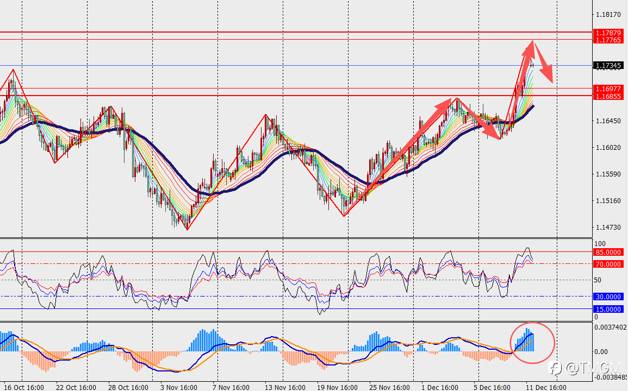The height and width of the screenshot is (391, 628).
Task: Click the 30.0000 blue level label
Action: (607, 297)
